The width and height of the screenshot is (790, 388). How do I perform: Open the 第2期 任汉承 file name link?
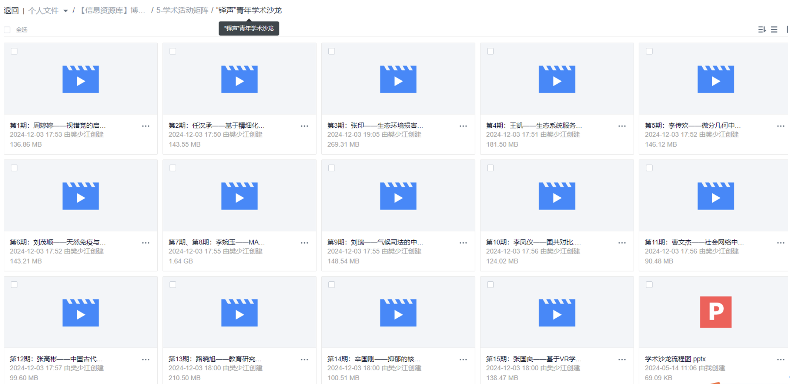coord(217,126)
